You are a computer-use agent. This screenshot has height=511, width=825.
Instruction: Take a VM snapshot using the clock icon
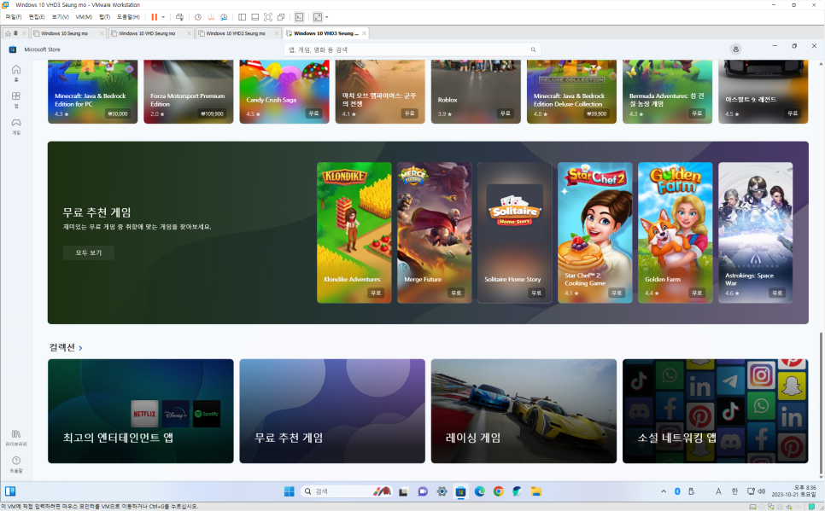198,17
